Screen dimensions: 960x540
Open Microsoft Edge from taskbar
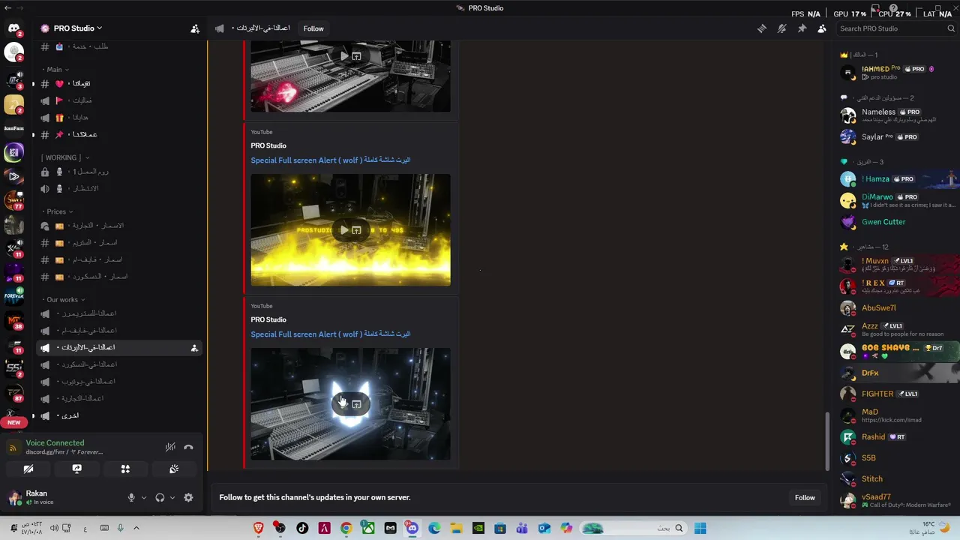pyautogui.click(x=434, y=528)
